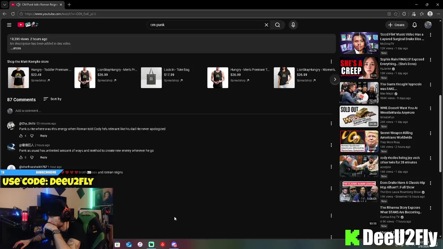
Task: Like the Punk as usual comment
Action: pyautogui.click(x=21, y=158)
